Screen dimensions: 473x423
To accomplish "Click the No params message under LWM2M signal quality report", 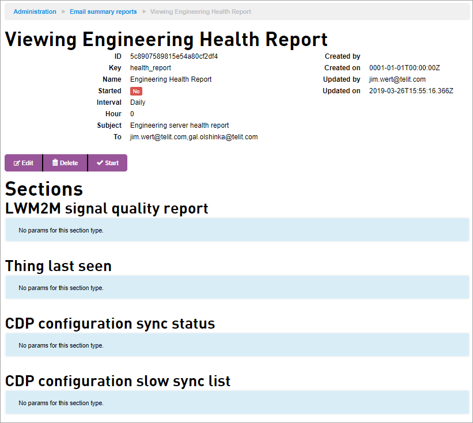I will click(x=61, y=230).
